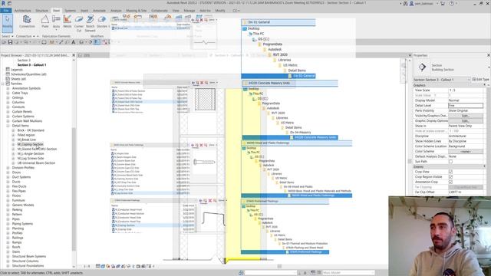Image resolution: width=491 pixels, height=276 pixels.
Task: Click the Revit application logo
Action: [x=3, y=3]
